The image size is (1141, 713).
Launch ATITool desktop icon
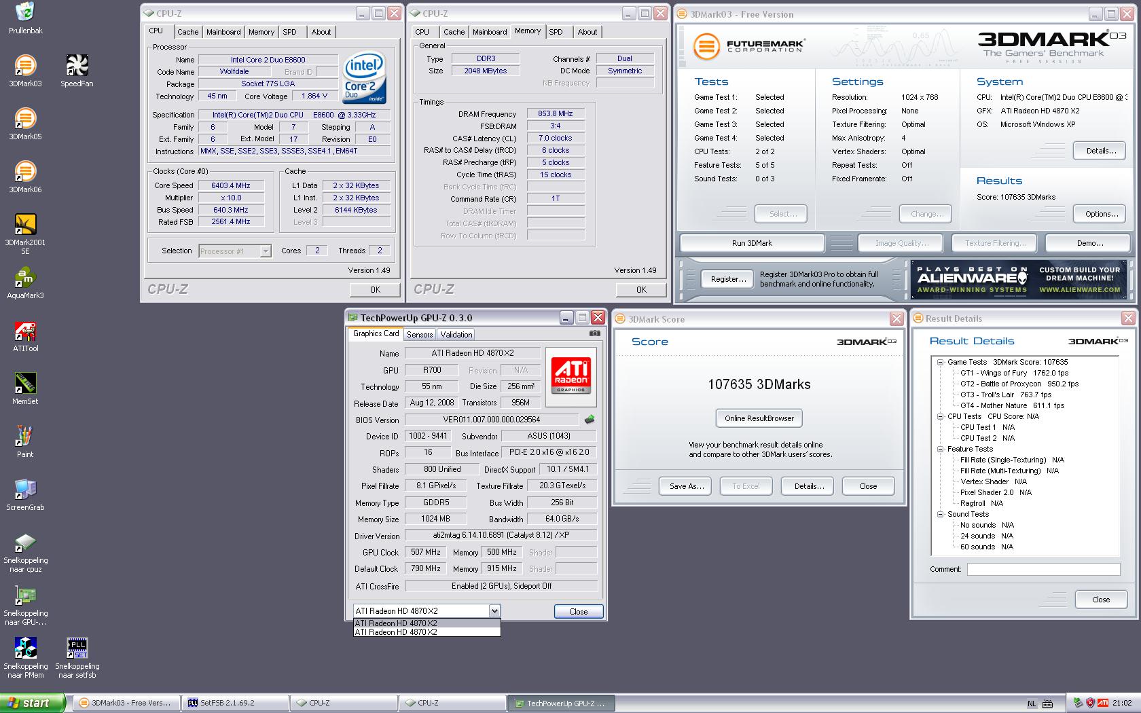click(25, 335)
